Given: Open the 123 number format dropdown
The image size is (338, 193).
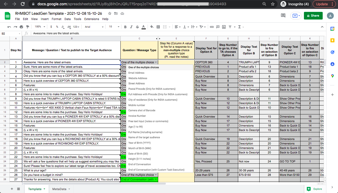Looking at the screenshot, I should [x=76, y=27].
